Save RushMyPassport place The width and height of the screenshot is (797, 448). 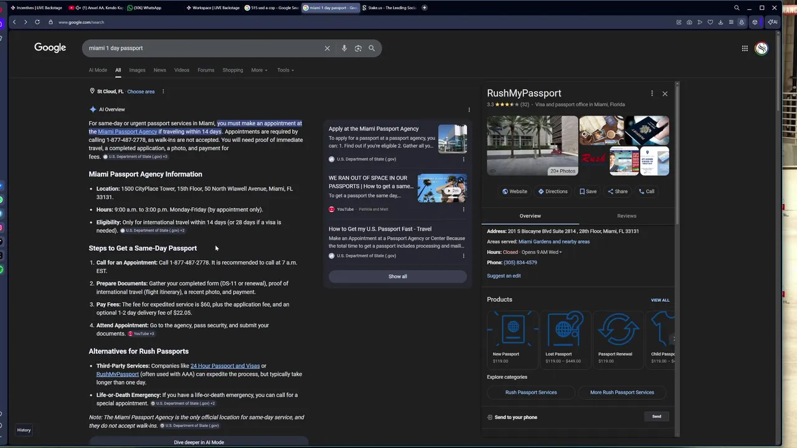(588, 192)
